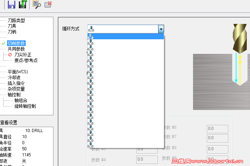
Task: Open 共同参数 settings page
Action: [16, 49]
